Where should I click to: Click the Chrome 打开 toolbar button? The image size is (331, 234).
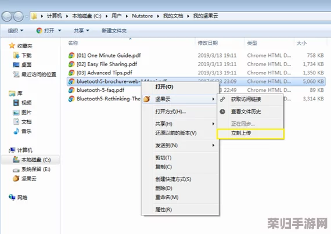[x=45, y=31]
